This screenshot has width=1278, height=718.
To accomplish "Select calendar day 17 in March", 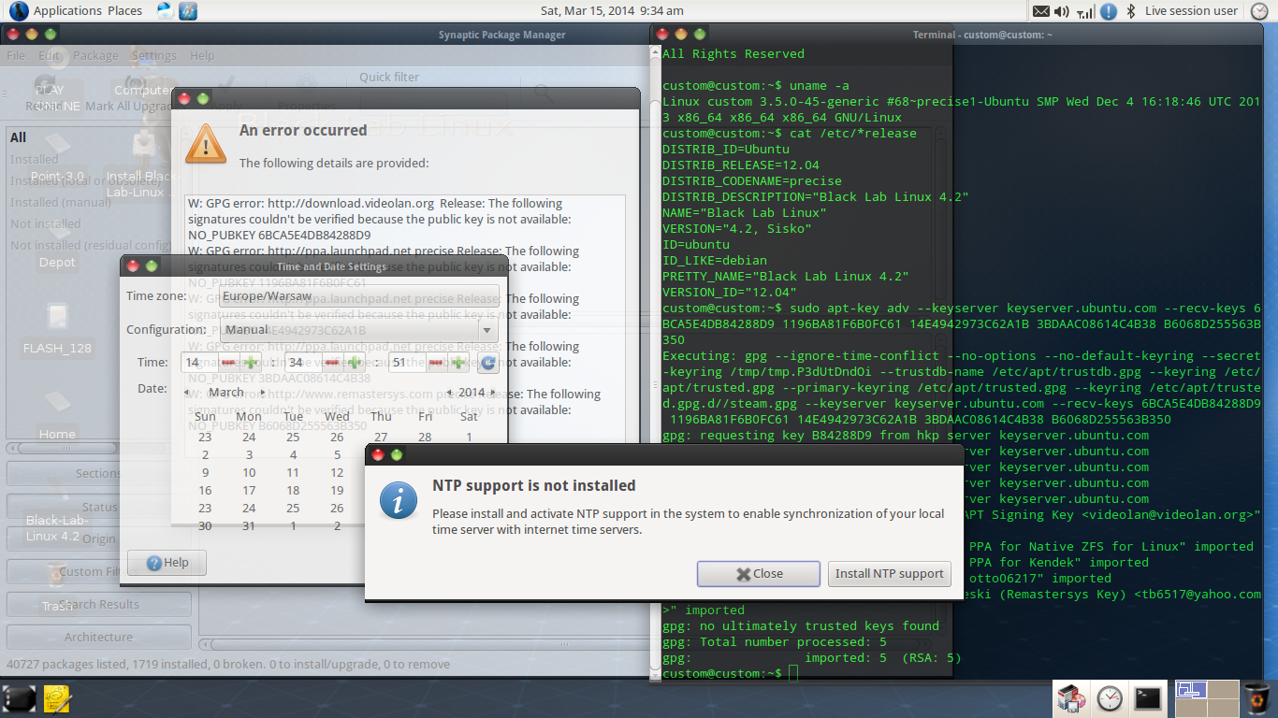I will [249, 491].
